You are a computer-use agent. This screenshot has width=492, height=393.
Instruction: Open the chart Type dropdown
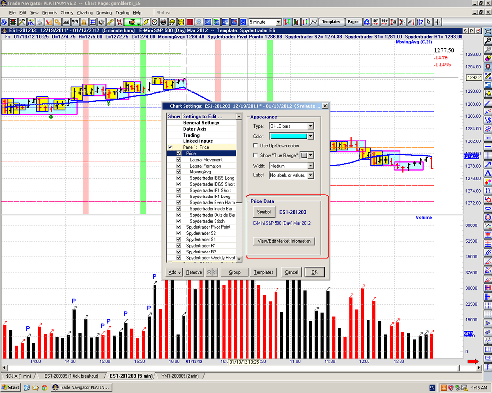click(x=310, y=126)
